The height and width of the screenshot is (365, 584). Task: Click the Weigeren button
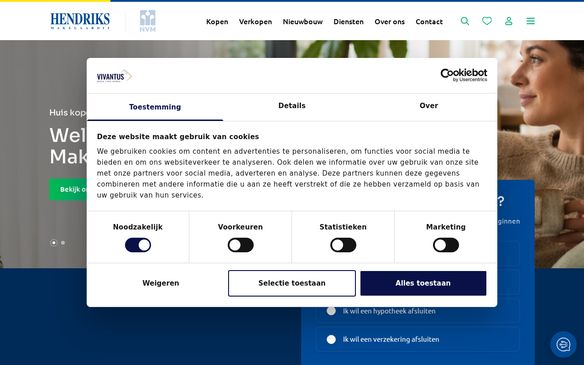tap(161, 283)
